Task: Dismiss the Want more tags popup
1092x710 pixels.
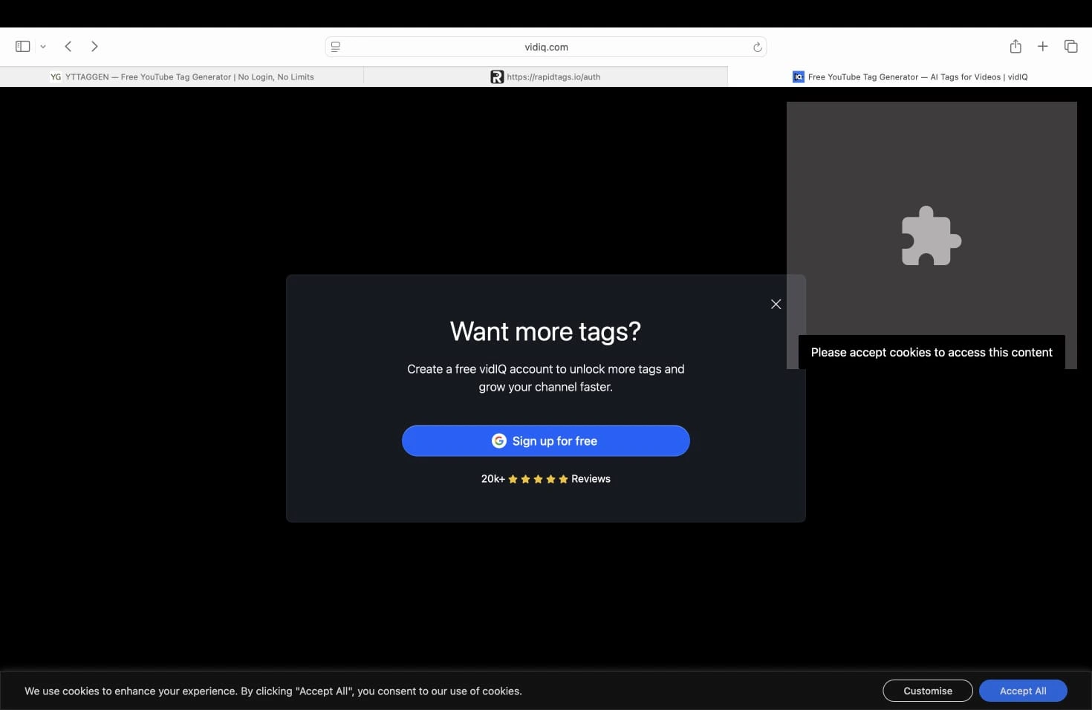Action: [776, 304]
